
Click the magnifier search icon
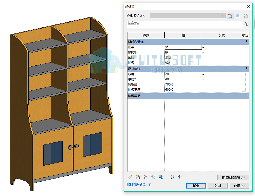[x=246, y=24]
